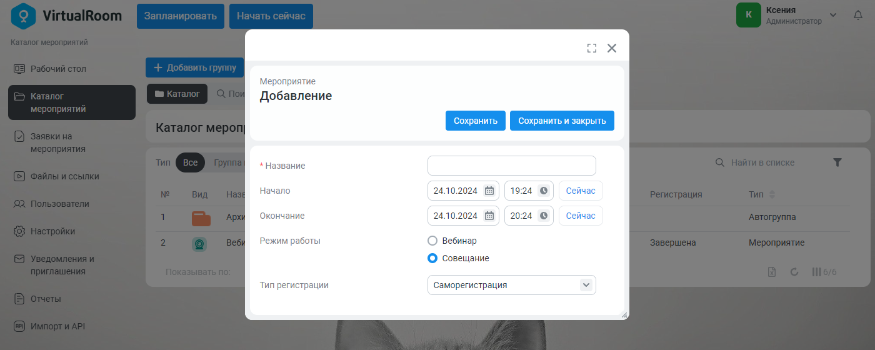Click the dialog resize handle corner

(624, 316)
